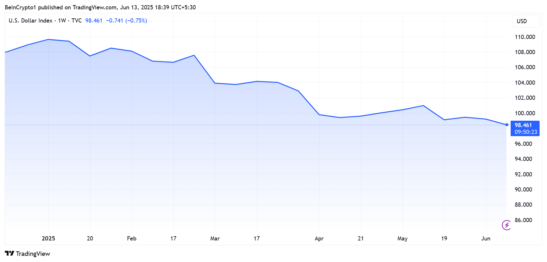The width and height of the screenshot is (547, 262).
Task: Click the 1W interval label
Action: pyautogui.click(x=62, y=21)
